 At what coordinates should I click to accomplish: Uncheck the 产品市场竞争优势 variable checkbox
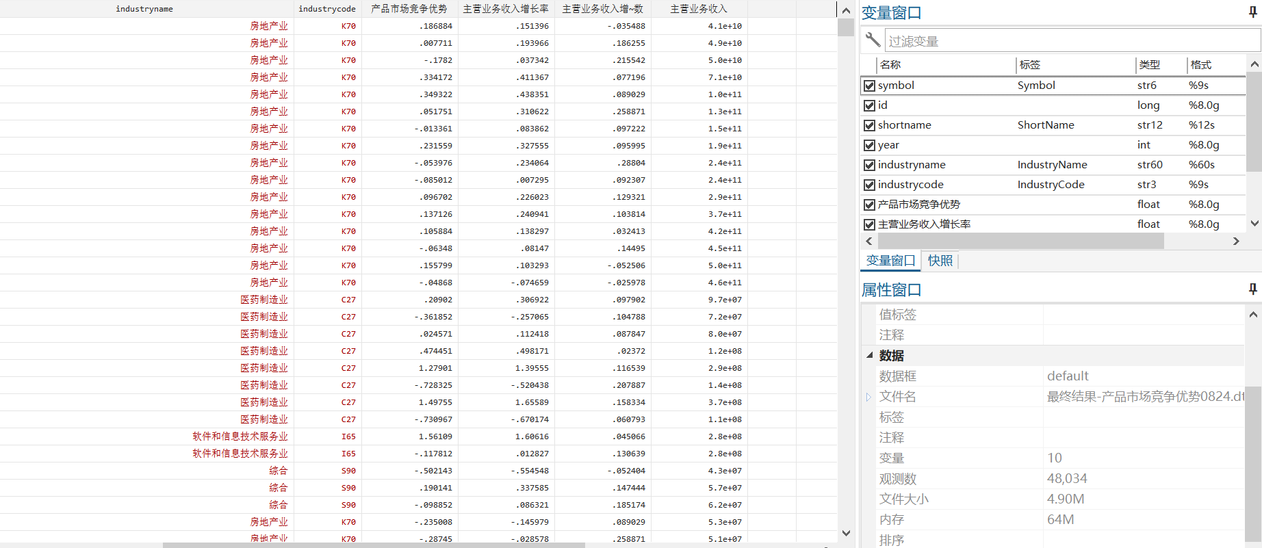pyautogui.click(x=869, y=205)
